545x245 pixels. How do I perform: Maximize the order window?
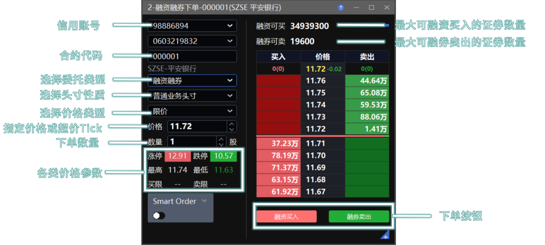[x=371, y=7]
